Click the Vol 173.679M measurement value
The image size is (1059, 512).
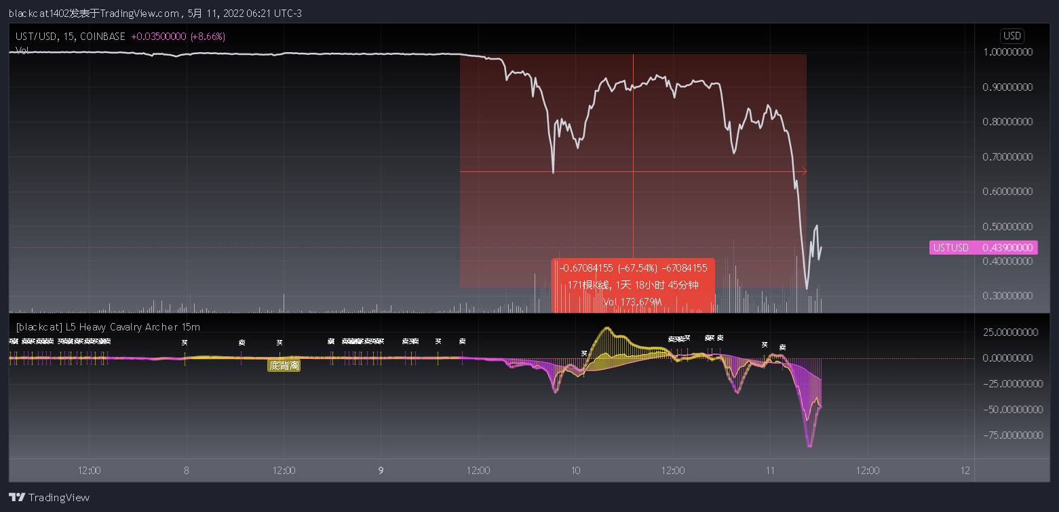[632, 301]
